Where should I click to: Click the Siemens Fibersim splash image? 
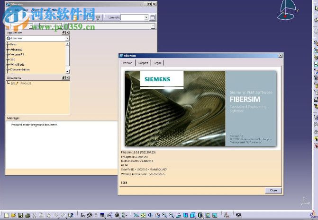pyautogui.click(x=201, y=108)
